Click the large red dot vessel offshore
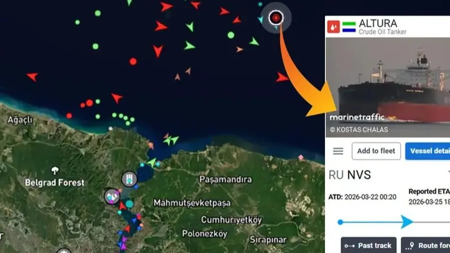Viewport: 450px width, 253px height. tap(133, 62)
